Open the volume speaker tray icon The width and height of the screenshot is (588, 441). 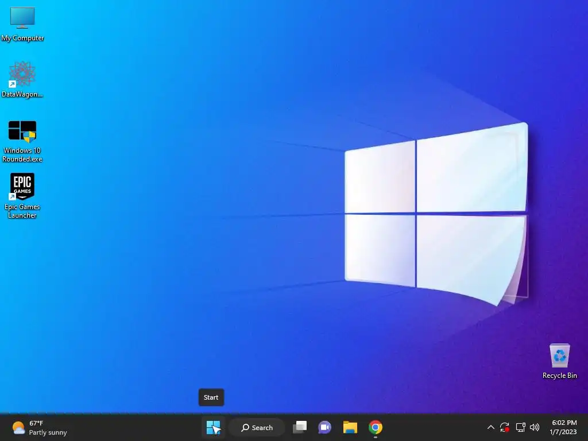pyautogui.click(x=535, y=427)
